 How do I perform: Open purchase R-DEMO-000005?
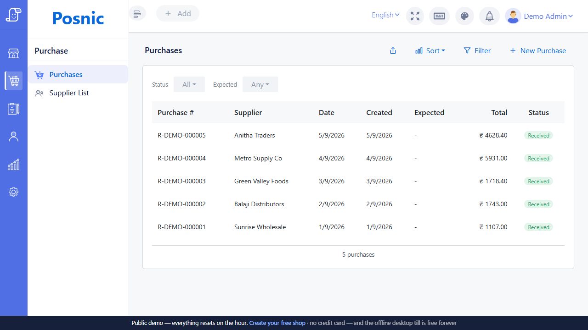[x=181, y=135]
